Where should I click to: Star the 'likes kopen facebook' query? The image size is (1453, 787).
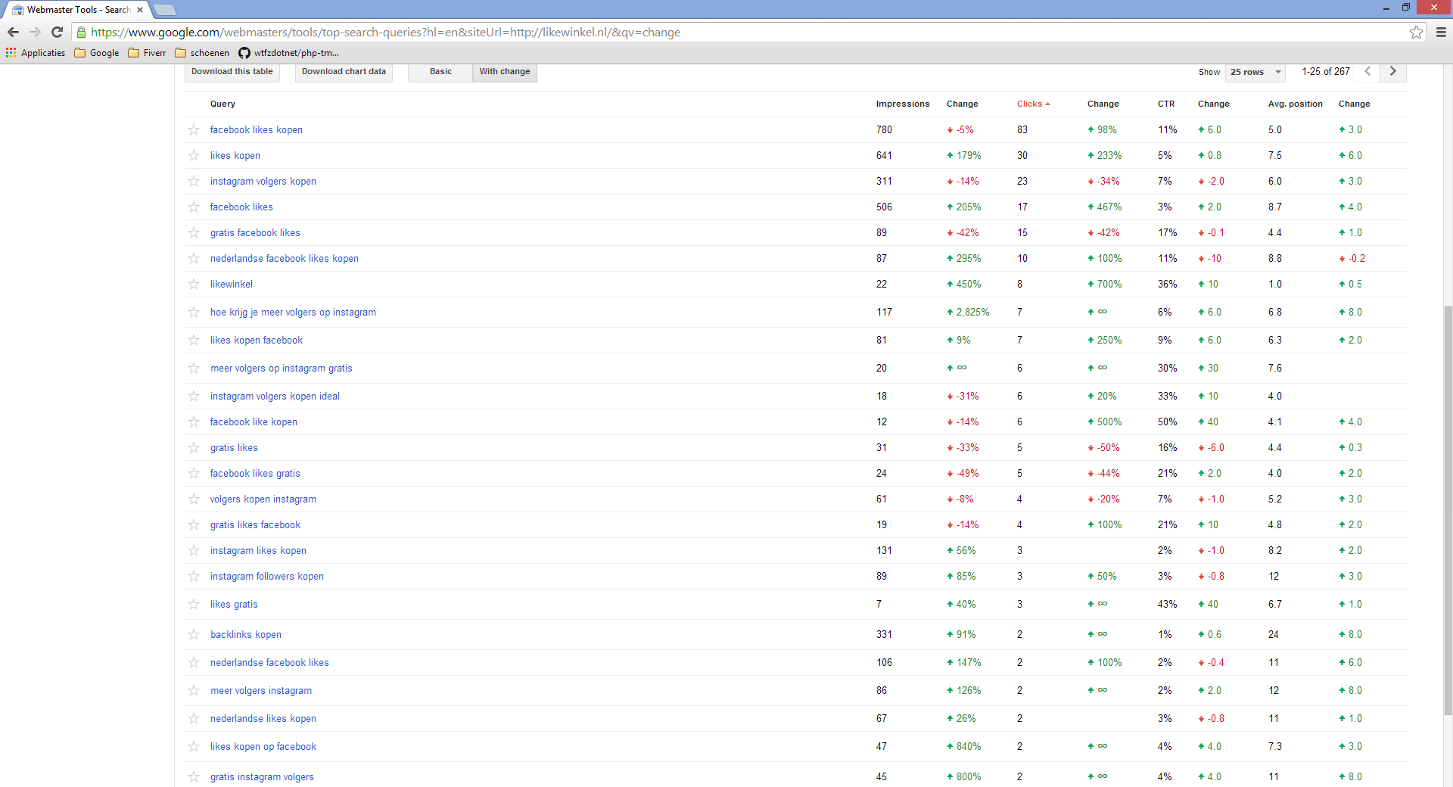(x=194, y=341)
